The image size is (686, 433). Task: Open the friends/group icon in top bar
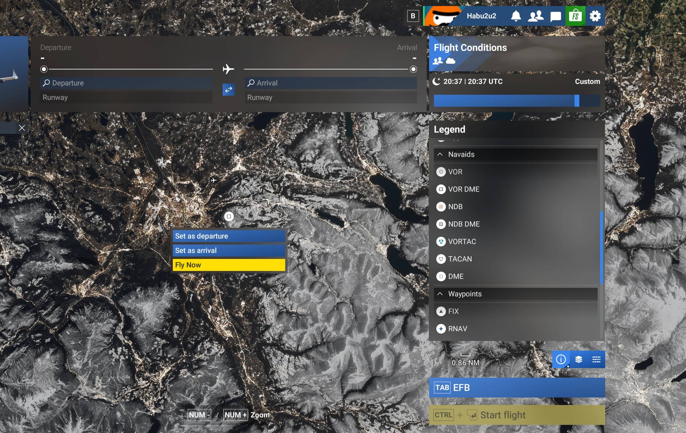[535, 16]
